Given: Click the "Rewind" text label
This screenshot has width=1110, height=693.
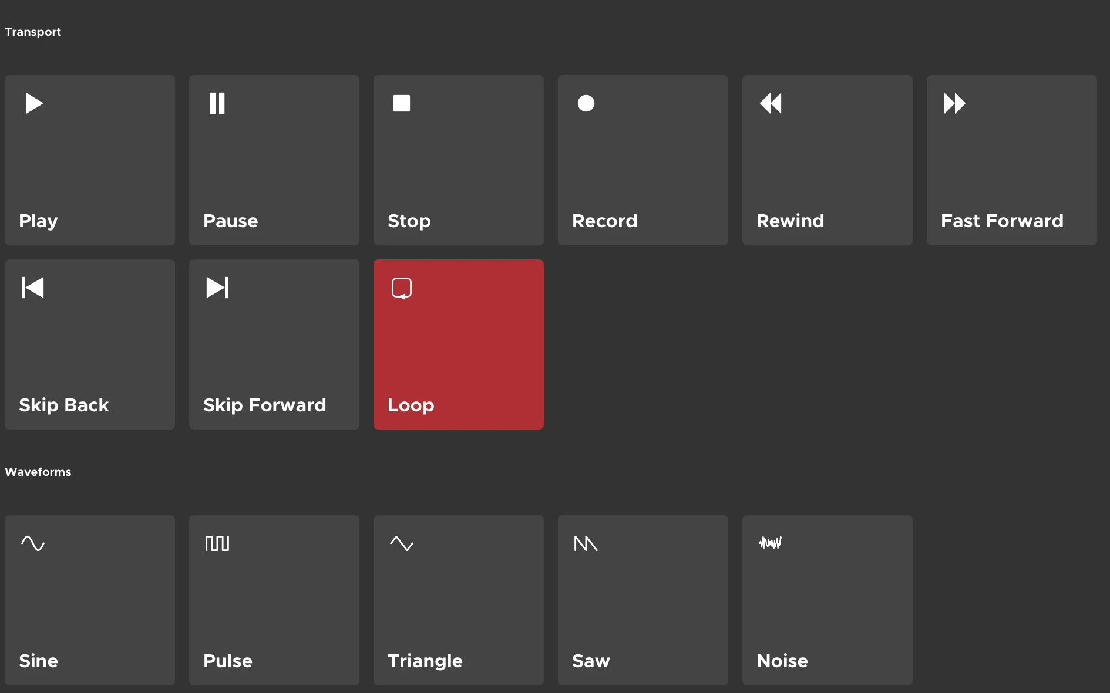Looking at the screenshot, I should [791, 221].
